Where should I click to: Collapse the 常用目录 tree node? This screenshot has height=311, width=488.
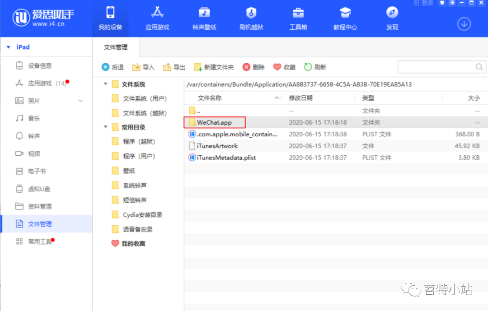coord(105,127)
